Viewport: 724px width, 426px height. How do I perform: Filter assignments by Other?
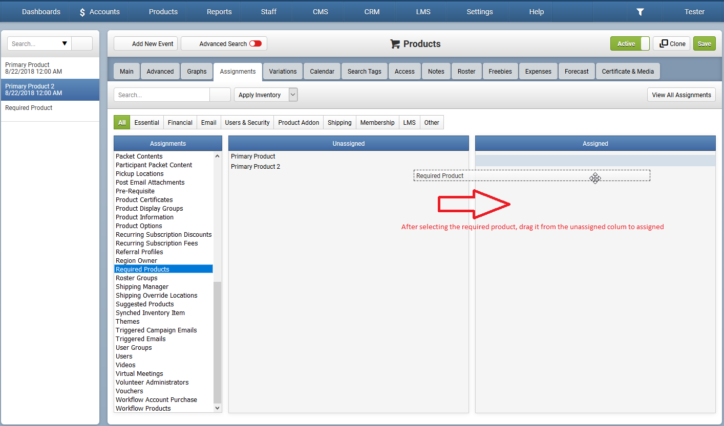432,122
